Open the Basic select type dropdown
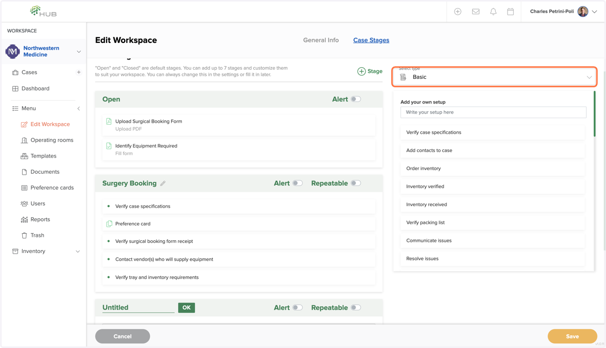606x348 pixels. point(495,77)
